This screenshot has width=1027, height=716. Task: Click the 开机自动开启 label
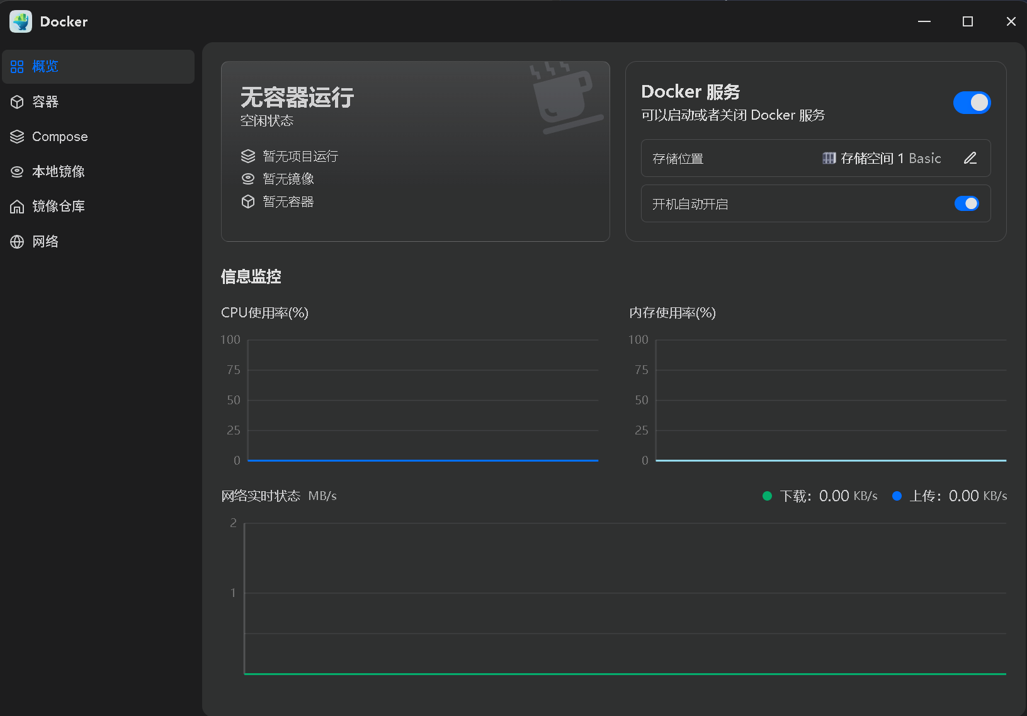pyautogui.click(x=690, y=204)
